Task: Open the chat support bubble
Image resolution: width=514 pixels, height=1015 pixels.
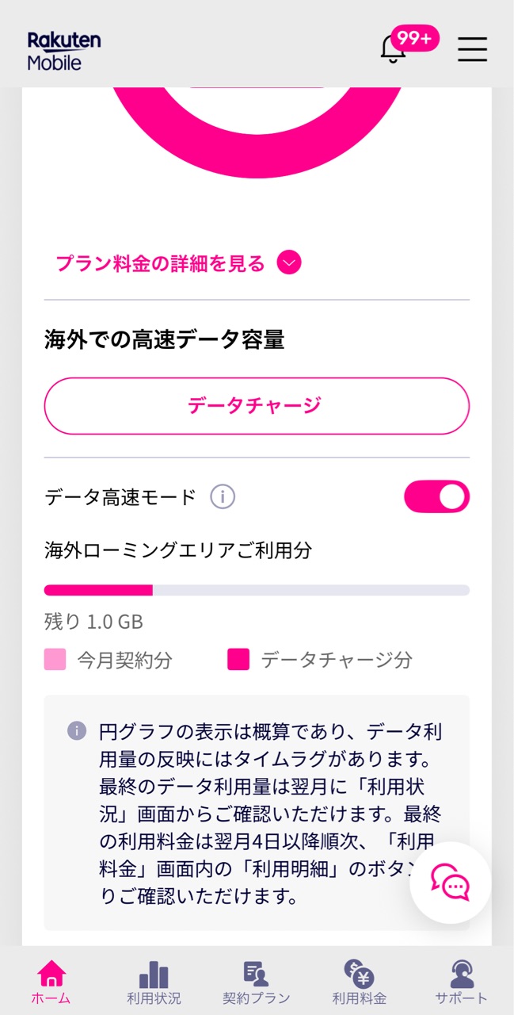Action: tap(450, 882)
